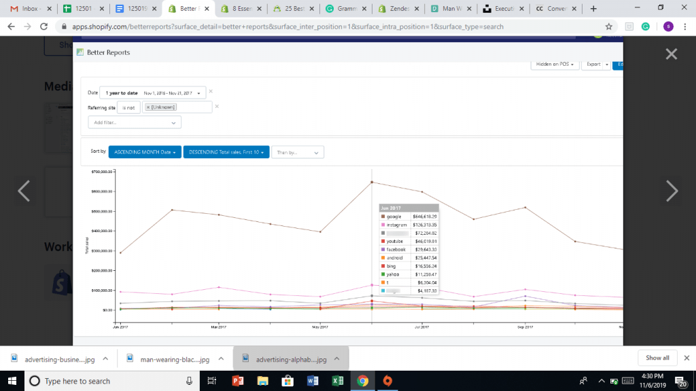The height and width of the screenshot is (391, 696).
Task: Click the Referring site value field
Action: [x=177, y=107]
